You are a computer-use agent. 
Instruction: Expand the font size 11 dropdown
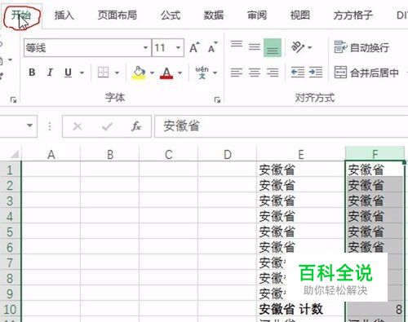pyautogui.click(x=178, y=48)
